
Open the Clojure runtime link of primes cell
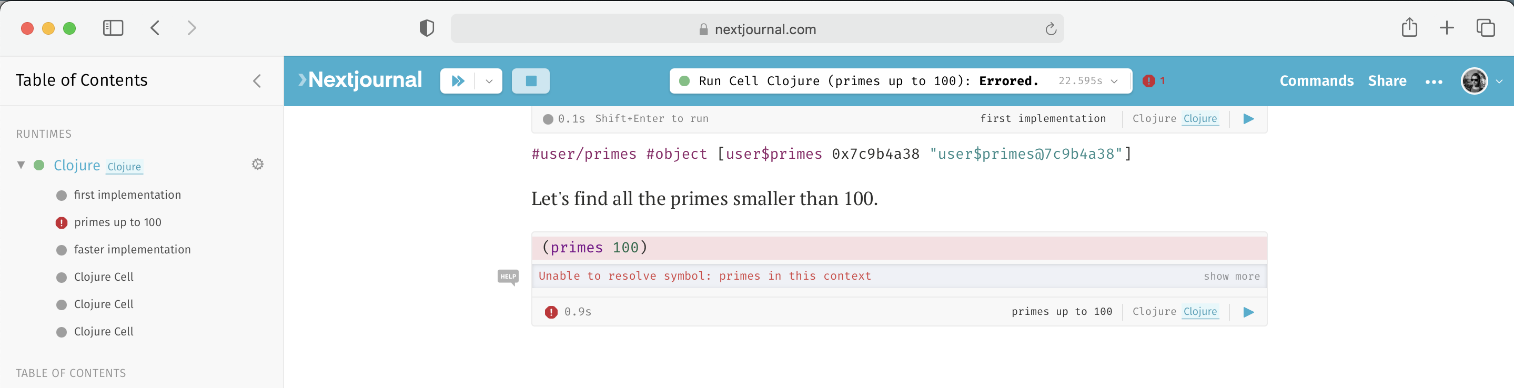1199,312
